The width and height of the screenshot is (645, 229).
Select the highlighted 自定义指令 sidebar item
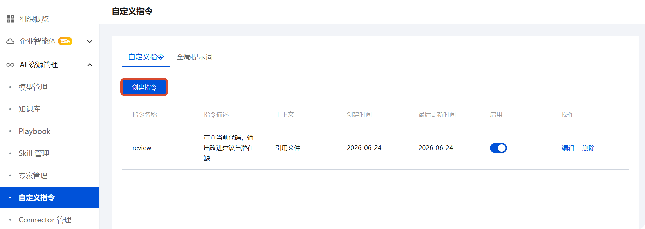click(50, 198)
